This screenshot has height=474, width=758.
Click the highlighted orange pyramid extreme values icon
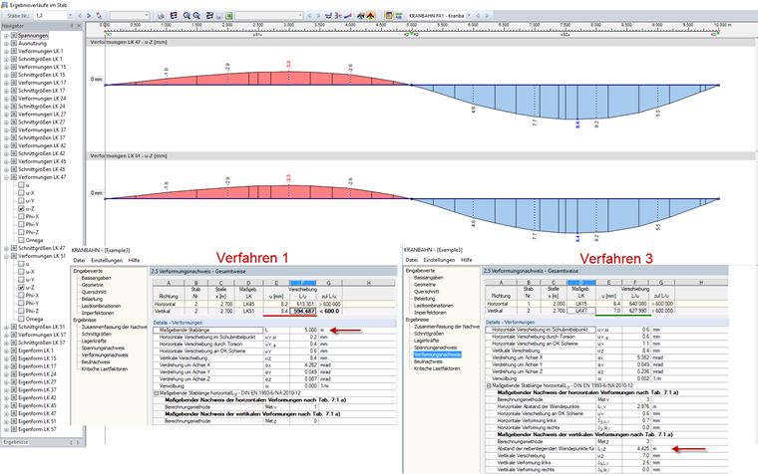click(x=370, y=16)
